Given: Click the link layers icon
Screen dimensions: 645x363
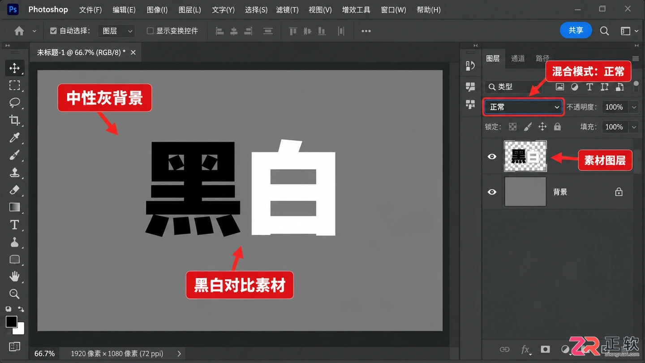Looking at the screenshot, I should 505,350.
